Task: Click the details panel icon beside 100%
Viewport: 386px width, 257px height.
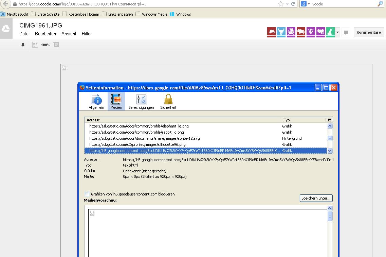Action: 56,45
